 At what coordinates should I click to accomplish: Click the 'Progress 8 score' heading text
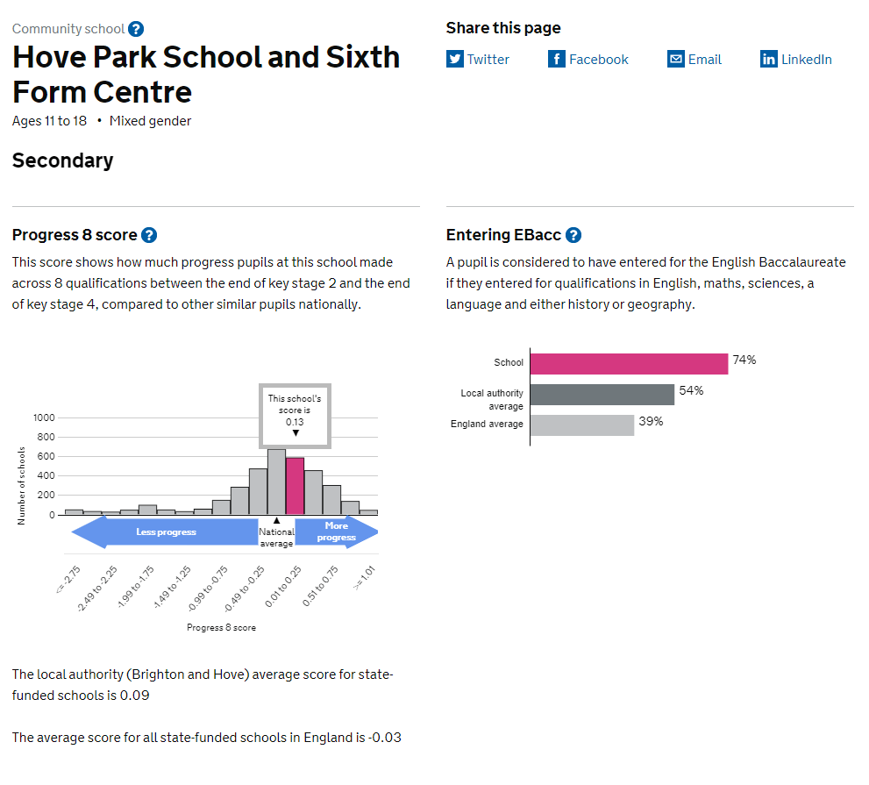tap(75, 235)
